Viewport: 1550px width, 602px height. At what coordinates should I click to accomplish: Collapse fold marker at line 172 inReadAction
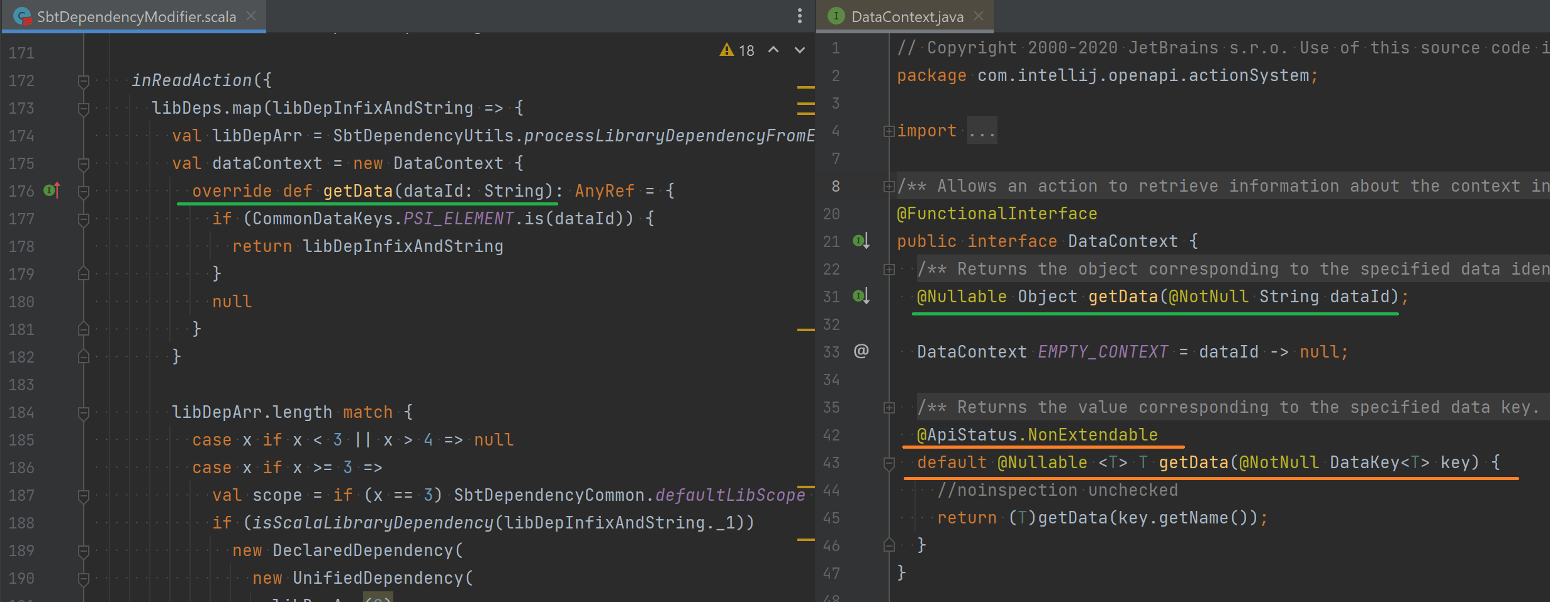[83, 81]
